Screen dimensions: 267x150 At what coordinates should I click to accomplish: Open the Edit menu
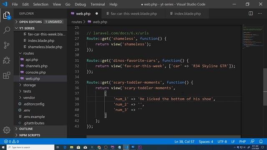tap(25, 4)
